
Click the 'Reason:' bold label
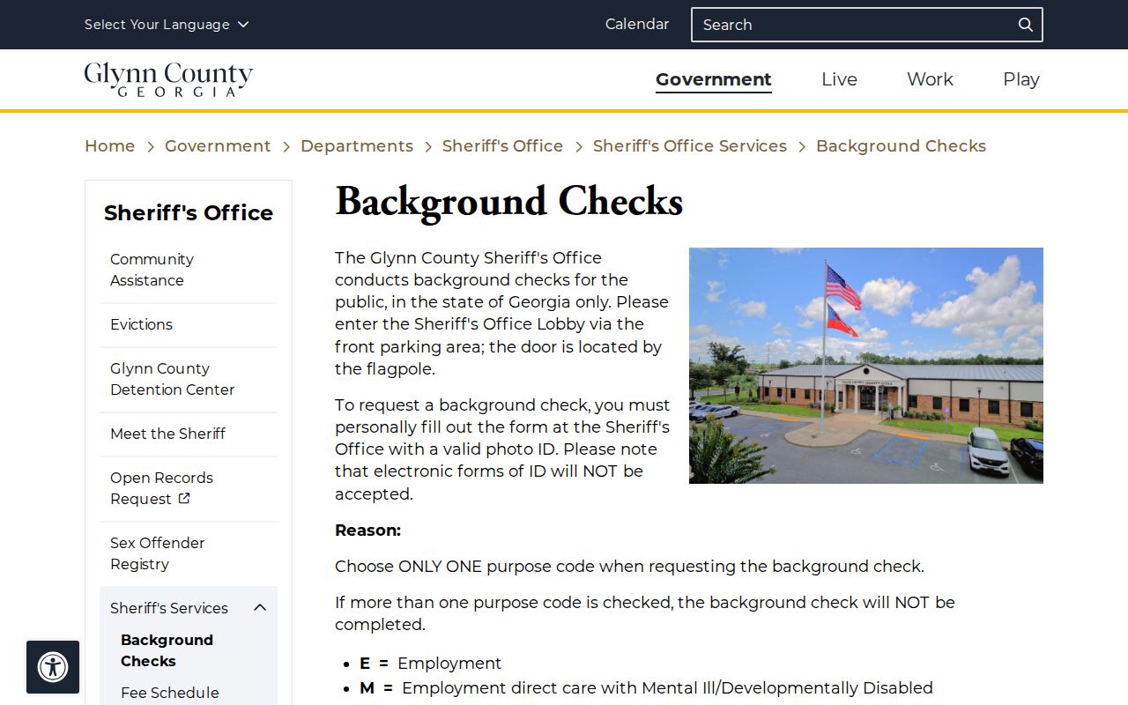367,531
